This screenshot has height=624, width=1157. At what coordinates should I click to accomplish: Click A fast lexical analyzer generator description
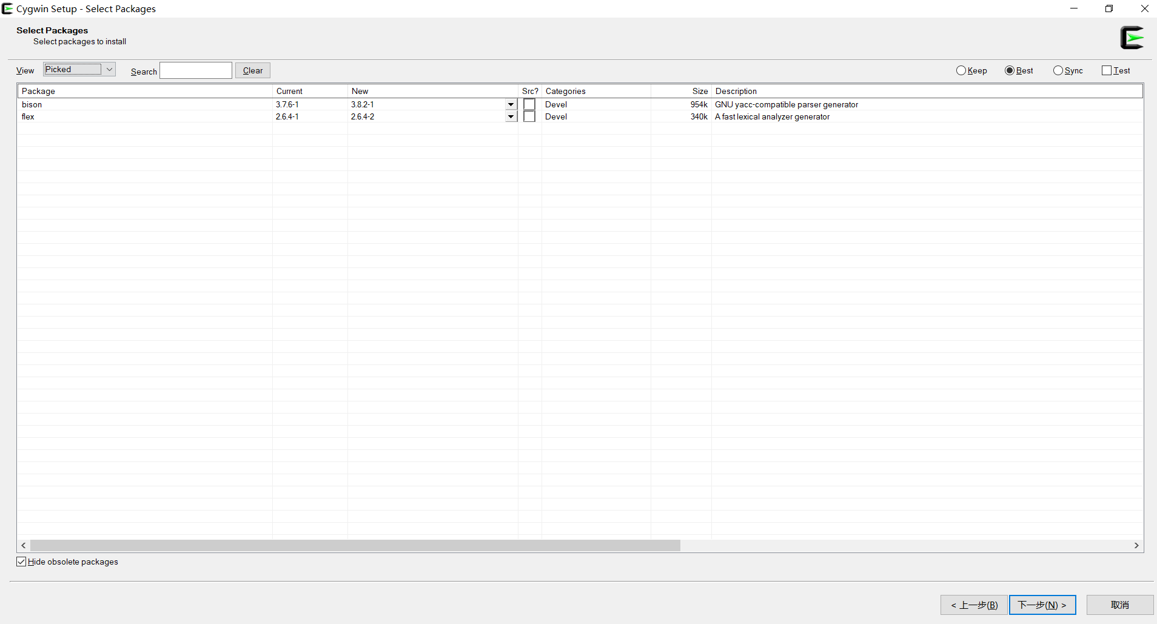coord(773,116)
